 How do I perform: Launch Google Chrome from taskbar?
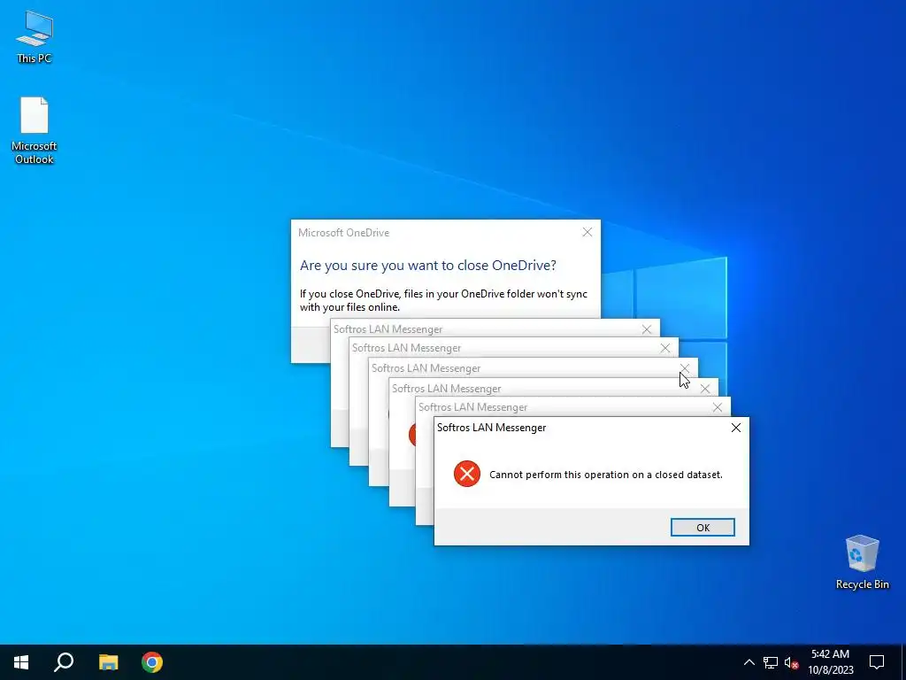[x=152, y=662]
